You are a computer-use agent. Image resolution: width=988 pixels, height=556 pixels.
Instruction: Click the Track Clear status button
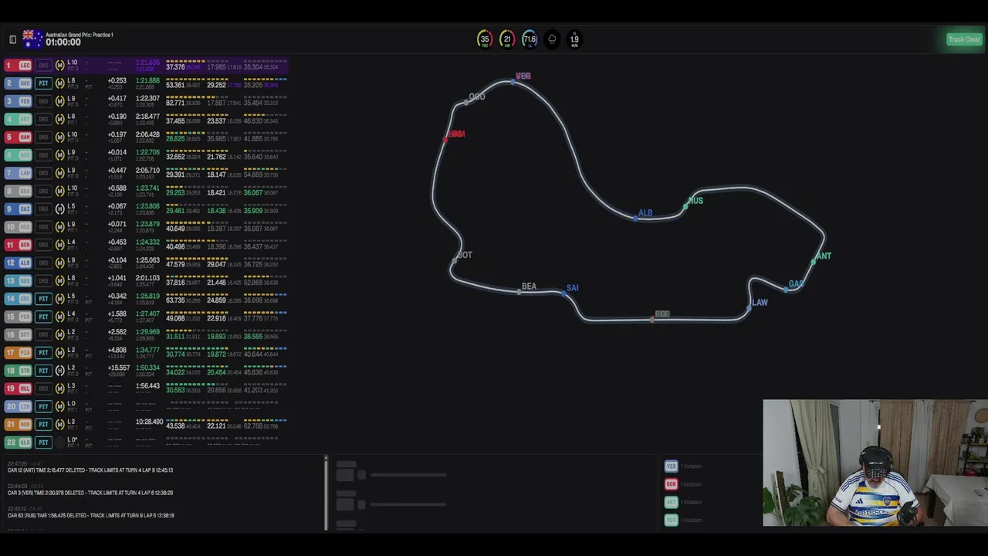point(964,39)
